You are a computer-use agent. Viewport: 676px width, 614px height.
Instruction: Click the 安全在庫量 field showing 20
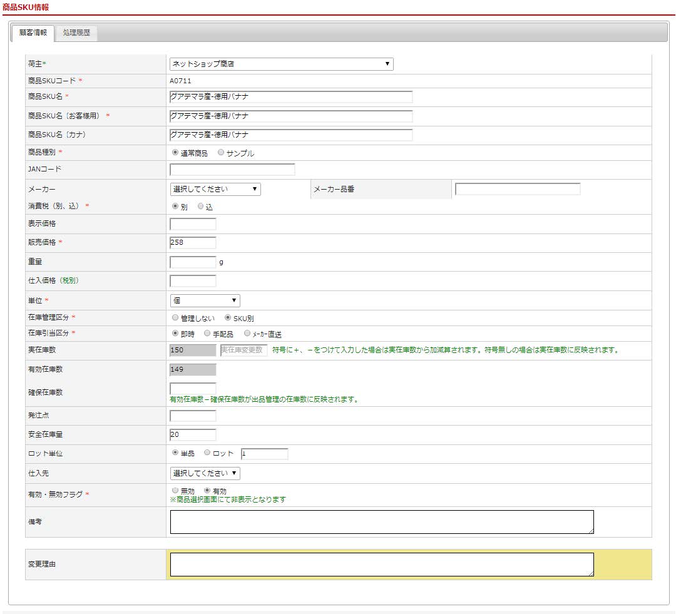(x=193, y=435)
